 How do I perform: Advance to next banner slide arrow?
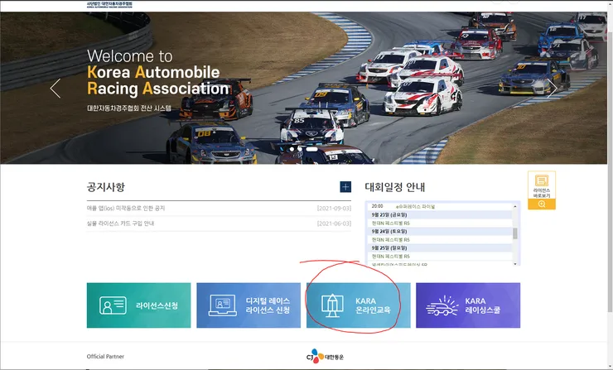tap(552, 89)
